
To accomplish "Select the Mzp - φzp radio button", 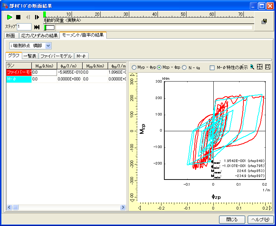I will (159, 68).
